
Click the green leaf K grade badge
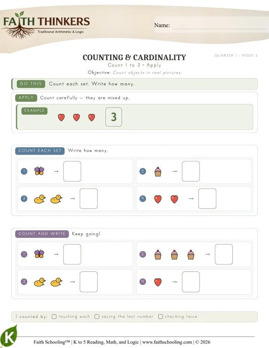[x=9, y=336]
